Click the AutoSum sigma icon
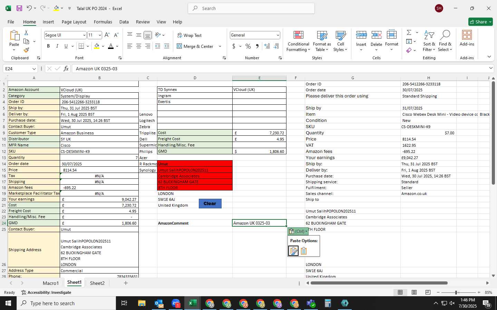497x310 pixels. click(409, 32)
